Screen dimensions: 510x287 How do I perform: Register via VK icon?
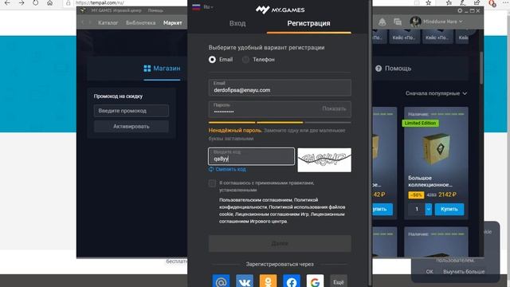245,281
